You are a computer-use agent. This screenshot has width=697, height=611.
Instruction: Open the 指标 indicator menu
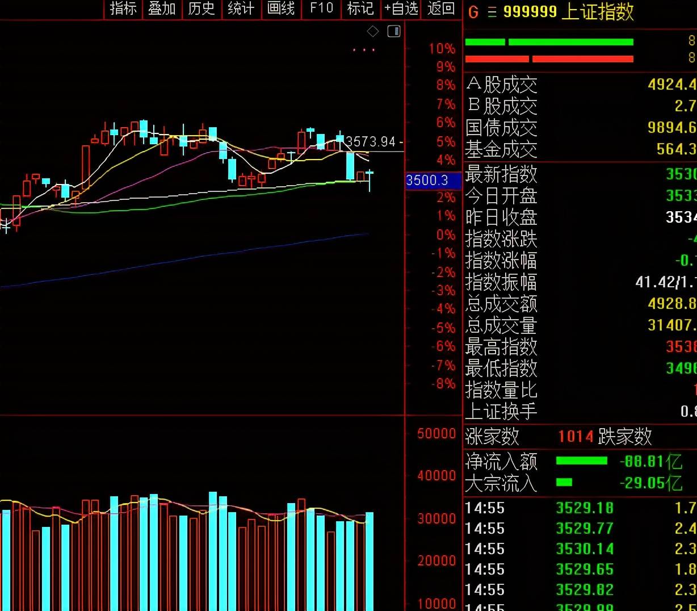[x=123, y=9]
